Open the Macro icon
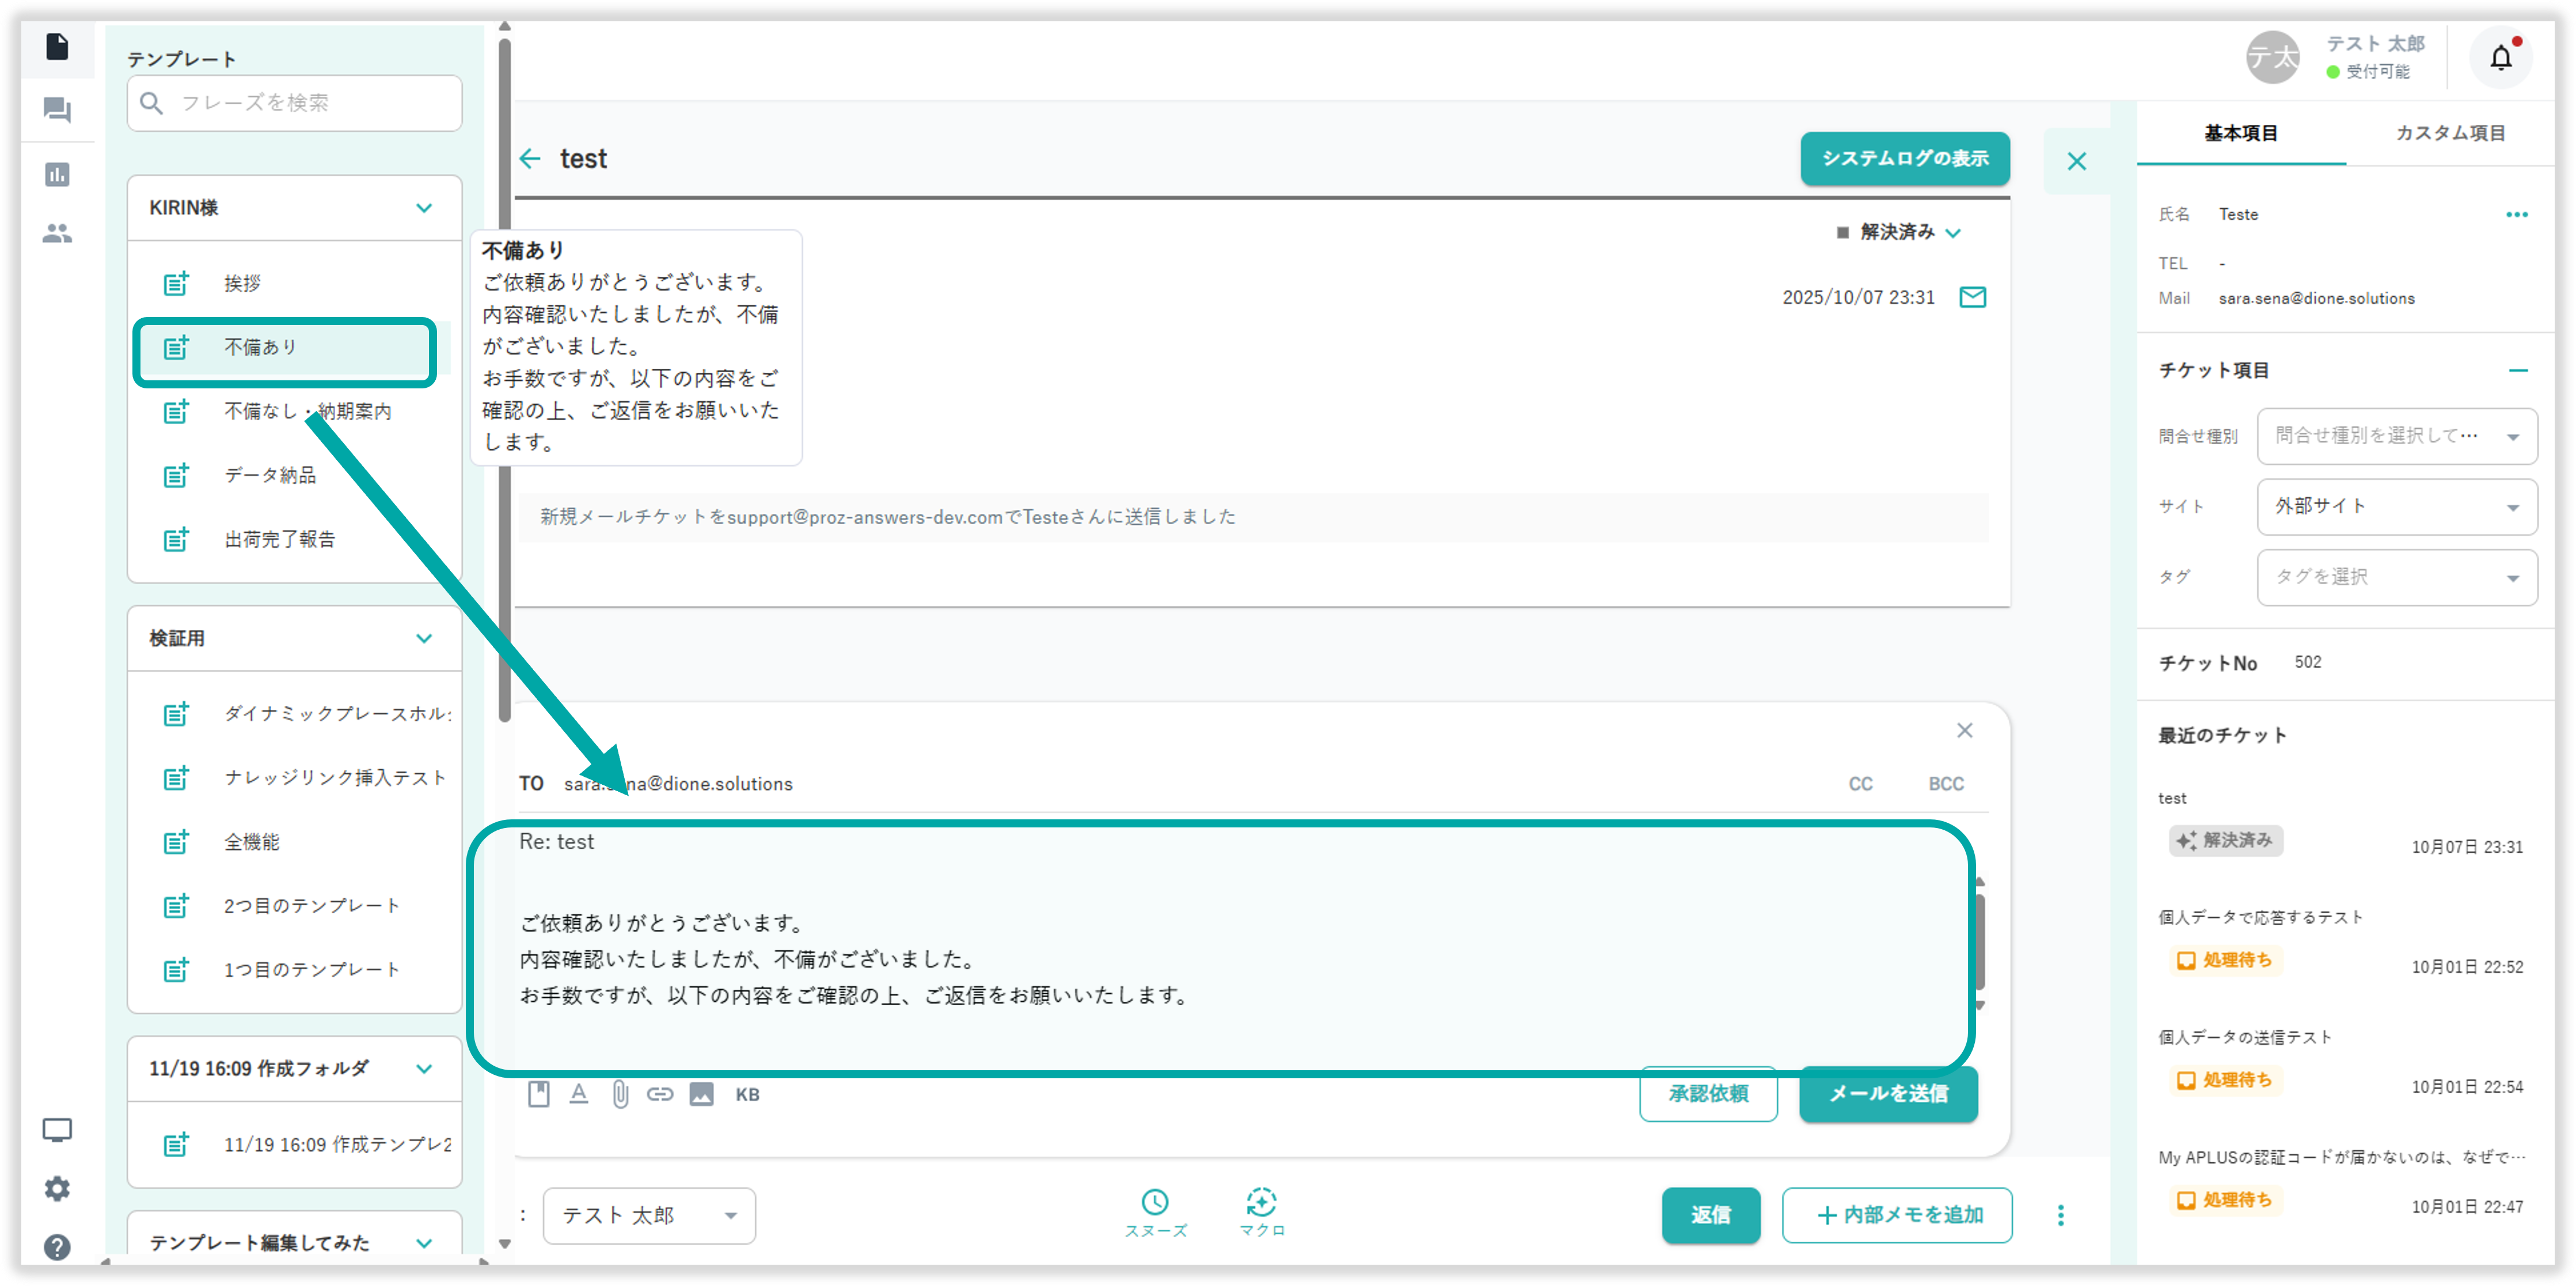The image size is (2576, 1286). click(1261, 1203)
